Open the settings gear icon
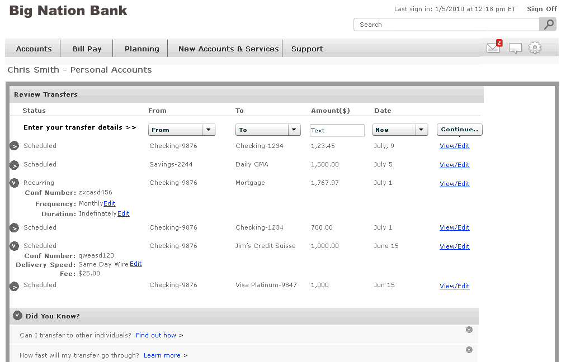 pos(535,47)
